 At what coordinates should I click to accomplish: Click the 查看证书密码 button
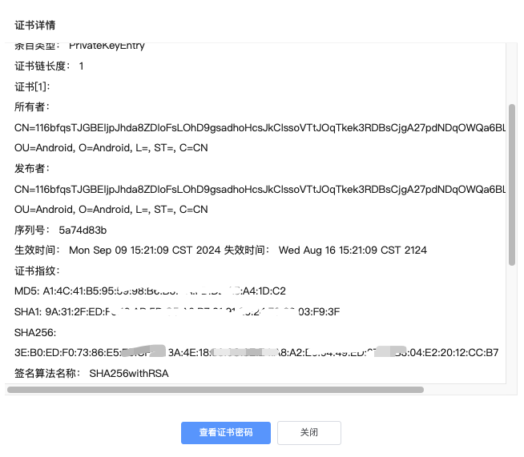(x=226, y=433)
